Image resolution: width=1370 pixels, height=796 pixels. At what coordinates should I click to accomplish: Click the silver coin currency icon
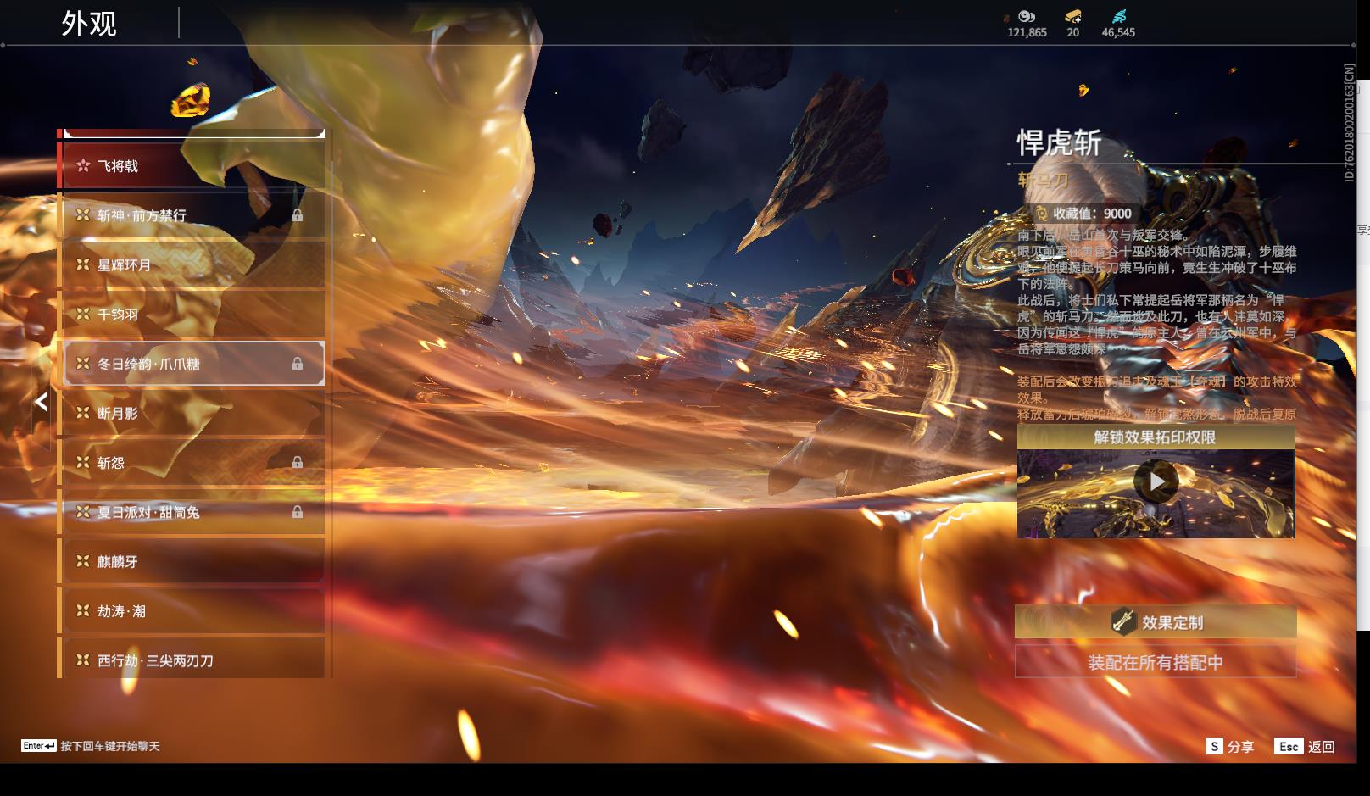coord(1027,16)
